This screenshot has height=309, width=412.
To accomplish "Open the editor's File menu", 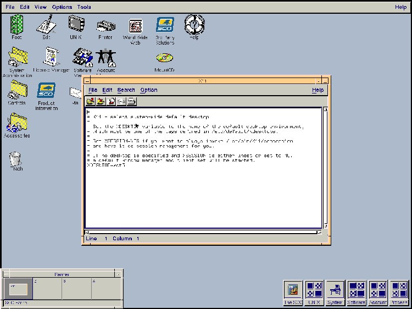I will tap(93, 90).
